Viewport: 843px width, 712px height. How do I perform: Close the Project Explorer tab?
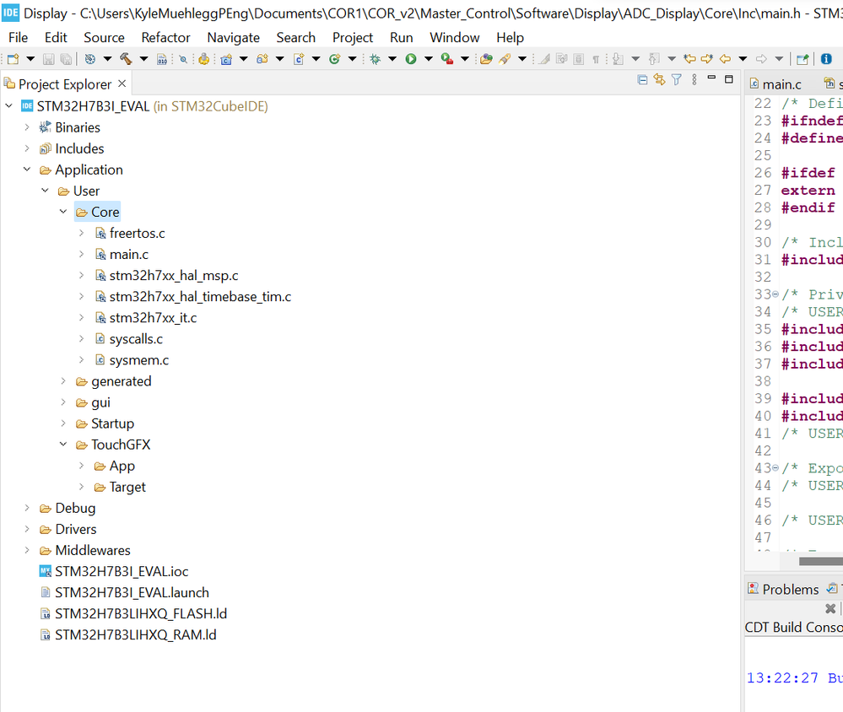point(122,84)
